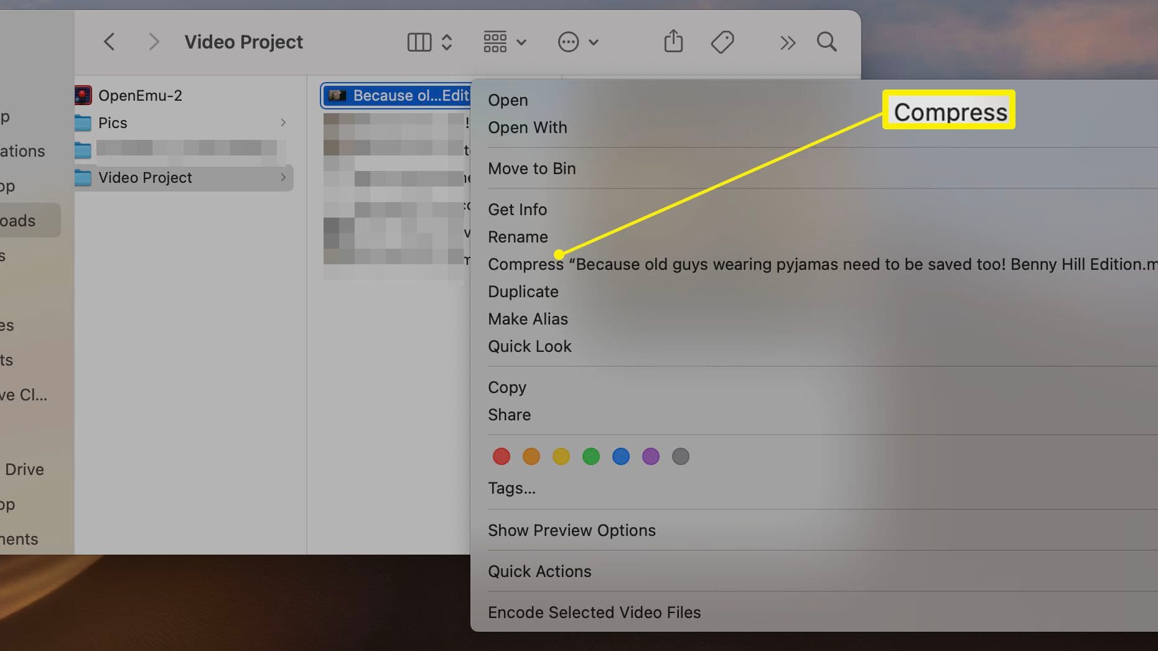Open the Quick Actions submenu

click(x=539, y=571)
